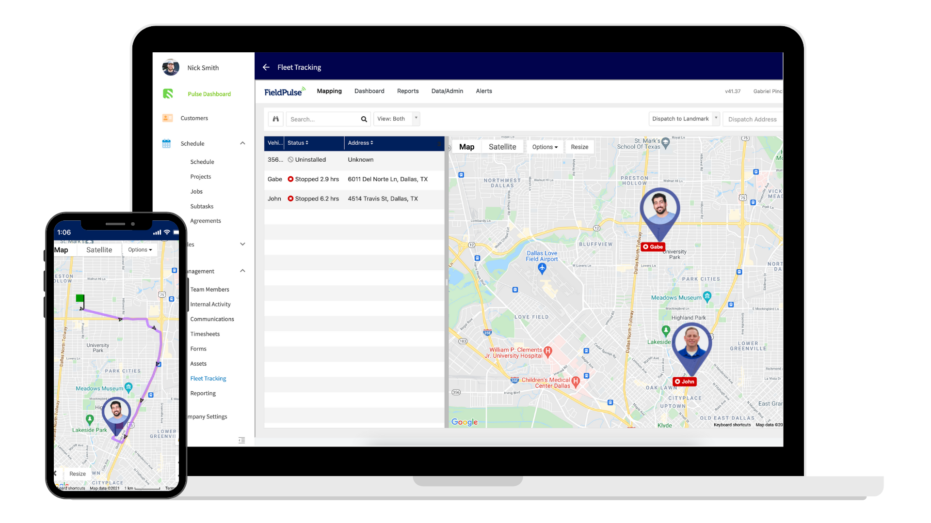
Task: Click the Customers contact card icon
Action: [167, 118]
